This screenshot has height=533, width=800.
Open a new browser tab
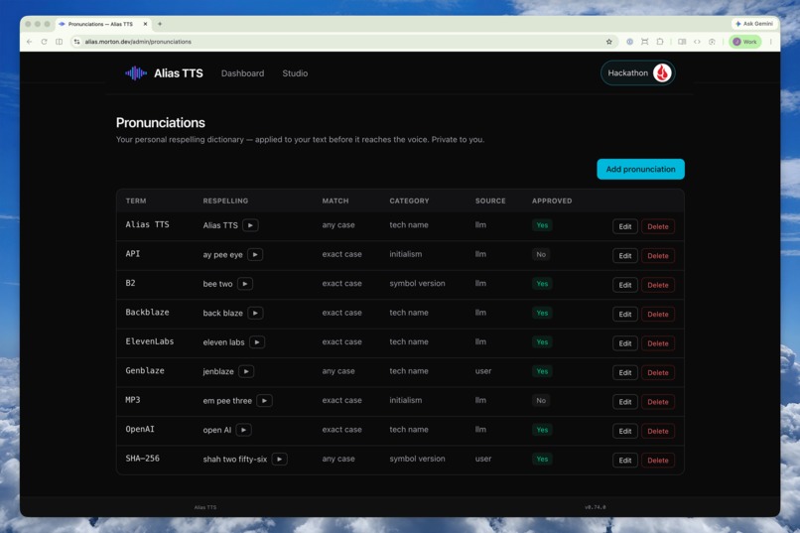pos(160,24)
